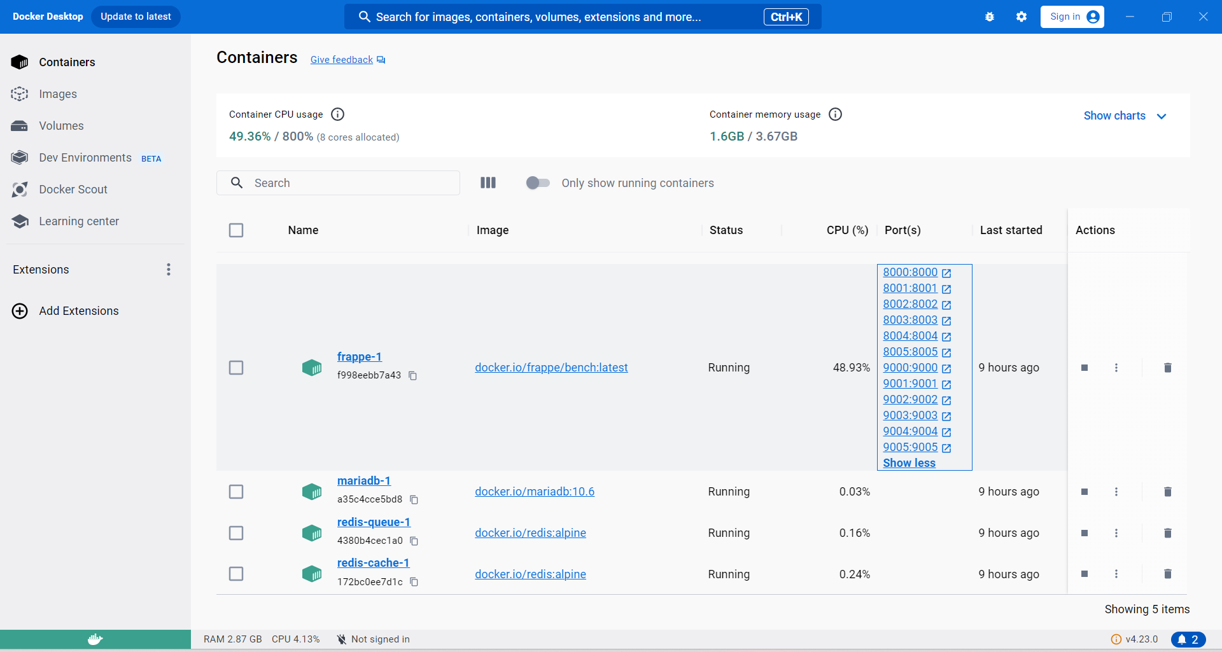Screen dimensions: 1222x652
Task: Delete the frappe-1 container
Action: tap(1168, 368)
